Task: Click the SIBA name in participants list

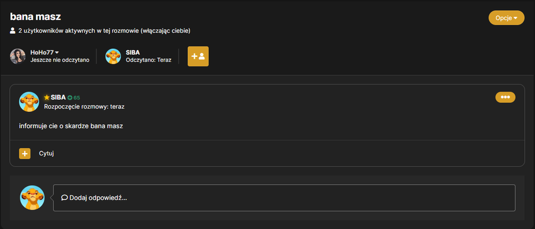Action: (x=133, y=52)
